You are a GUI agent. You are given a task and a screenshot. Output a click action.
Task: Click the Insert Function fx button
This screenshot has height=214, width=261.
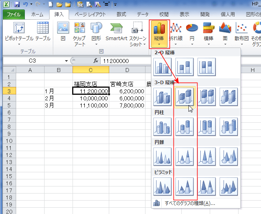95,61
